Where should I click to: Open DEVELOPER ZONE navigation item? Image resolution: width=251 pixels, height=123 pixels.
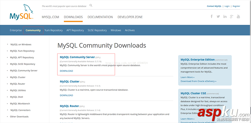click(130, 17)
